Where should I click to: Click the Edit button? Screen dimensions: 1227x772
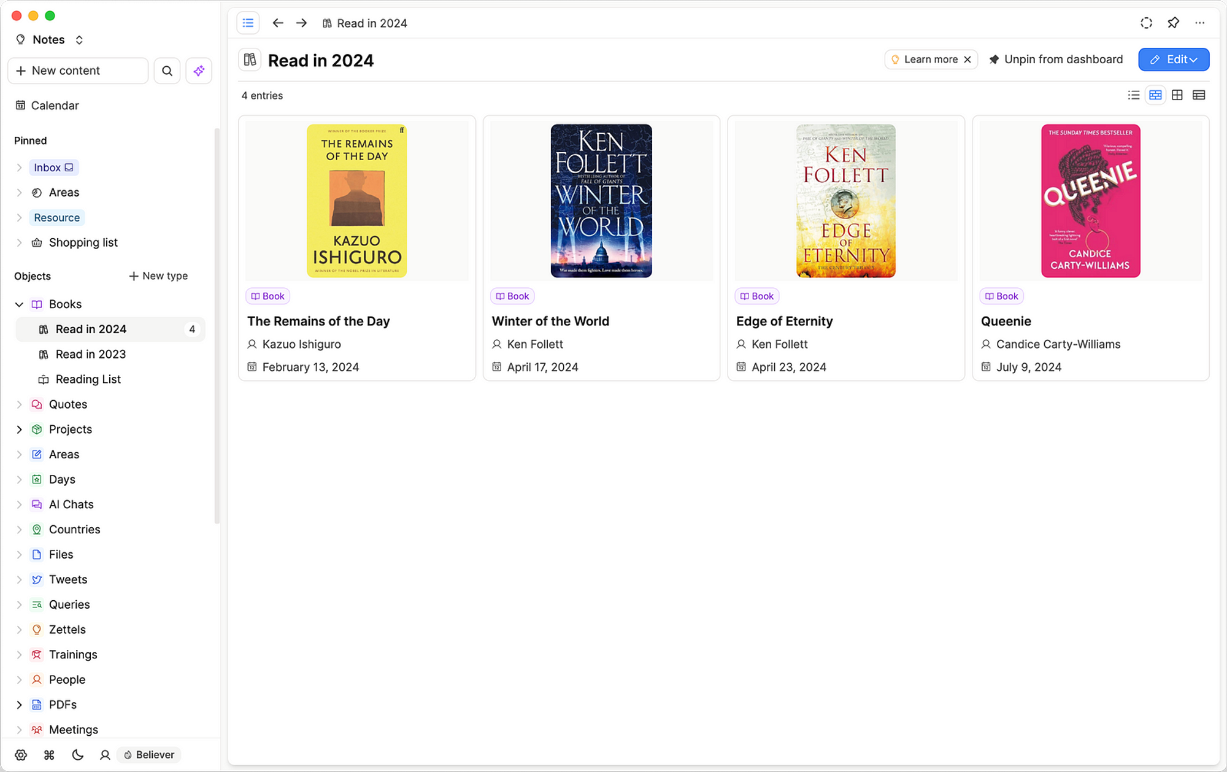click(1174, 60)
